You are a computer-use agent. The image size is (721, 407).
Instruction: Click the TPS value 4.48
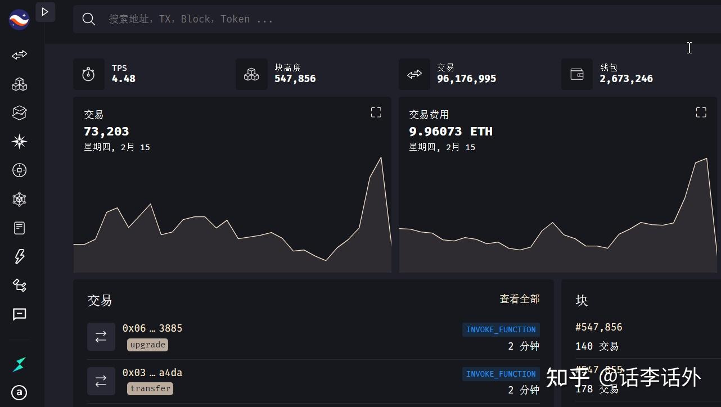coord(124,79)
